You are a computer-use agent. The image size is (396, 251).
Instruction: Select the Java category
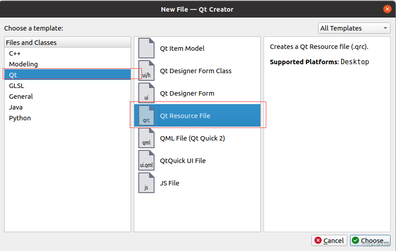(x=68, y=107)
